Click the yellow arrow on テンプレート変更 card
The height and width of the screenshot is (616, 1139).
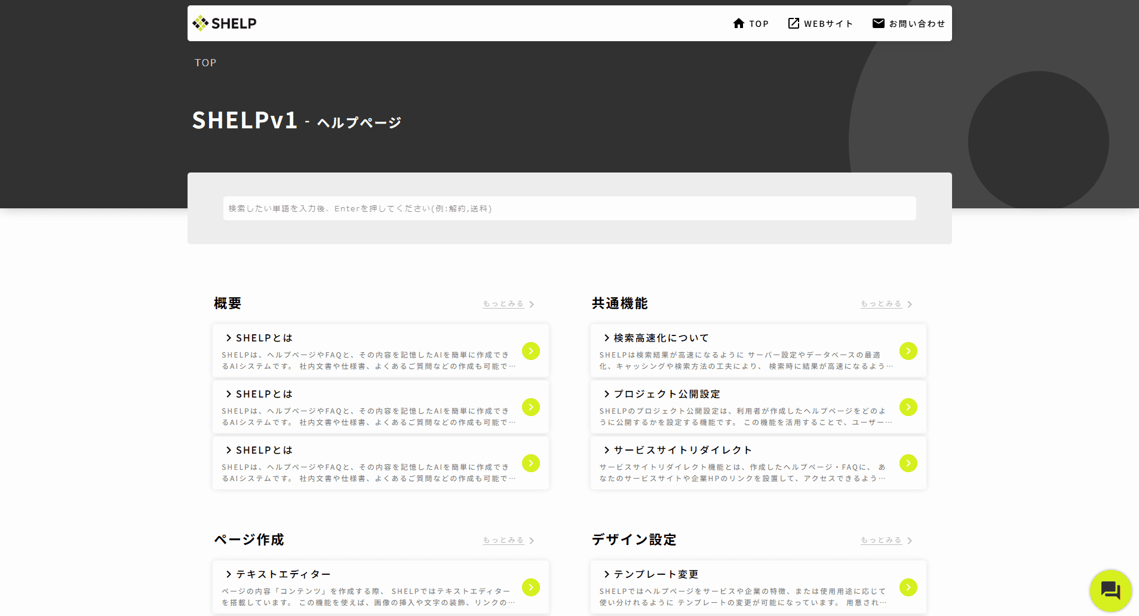click(x=908, y=587)
